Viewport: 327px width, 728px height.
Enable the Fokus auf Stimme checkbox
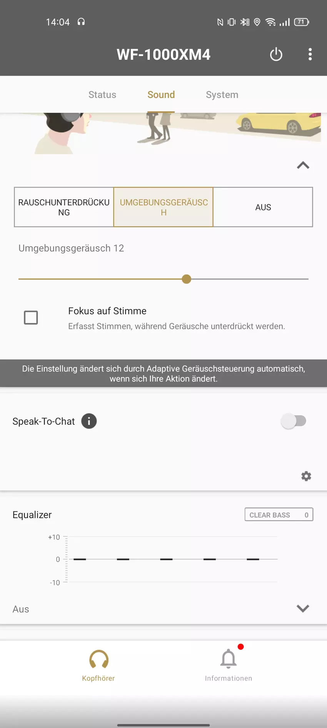click(x=31, y=318)
